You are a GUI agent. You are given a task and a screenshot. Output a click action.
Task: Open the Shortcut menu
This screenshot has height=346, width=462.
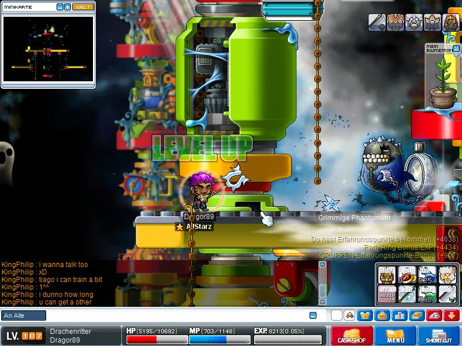tap(439, 336)
